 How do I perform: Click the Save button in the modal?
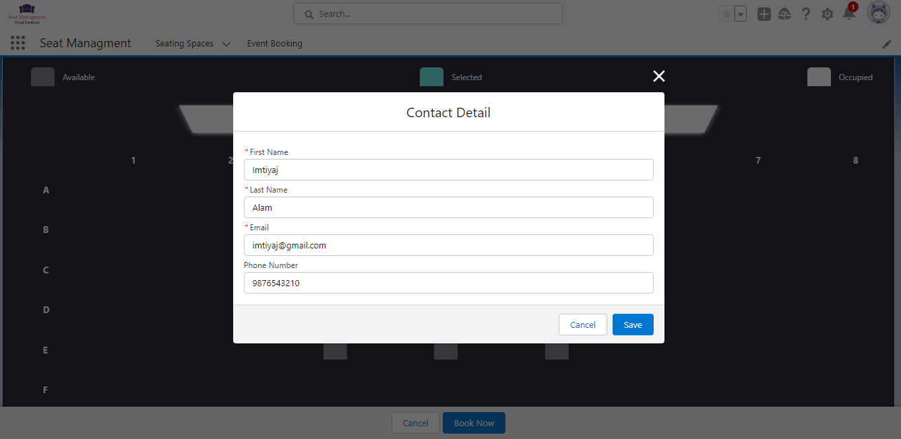click(633, 325)
